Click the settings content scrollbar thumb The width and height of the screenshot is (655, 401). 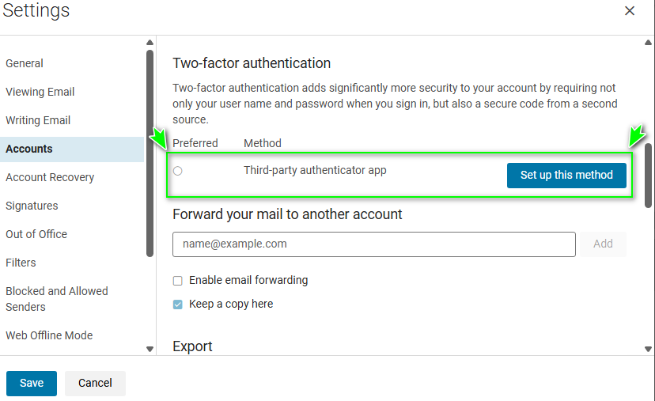tap(649, 174)
